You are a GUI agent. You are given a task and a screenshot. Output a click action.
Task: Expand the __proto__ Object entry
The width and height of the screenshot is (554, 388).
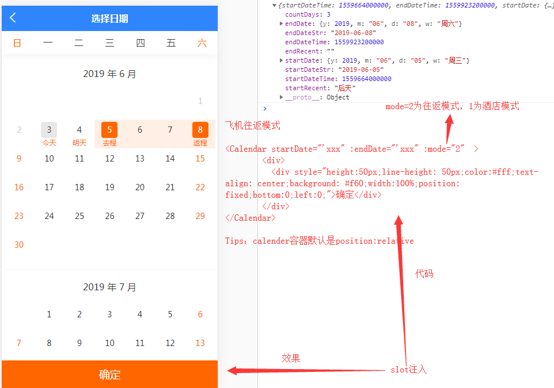(281, 97)
